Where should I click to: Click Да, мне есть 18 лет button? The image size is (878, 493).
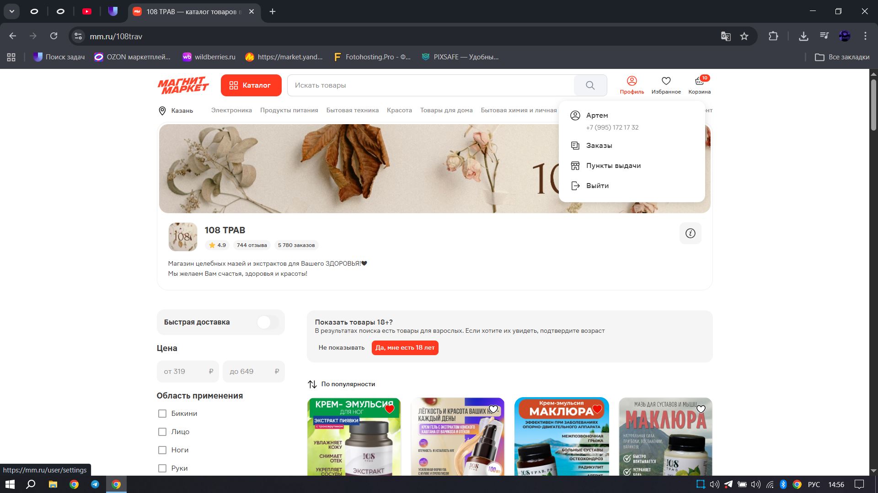[405, 348]
